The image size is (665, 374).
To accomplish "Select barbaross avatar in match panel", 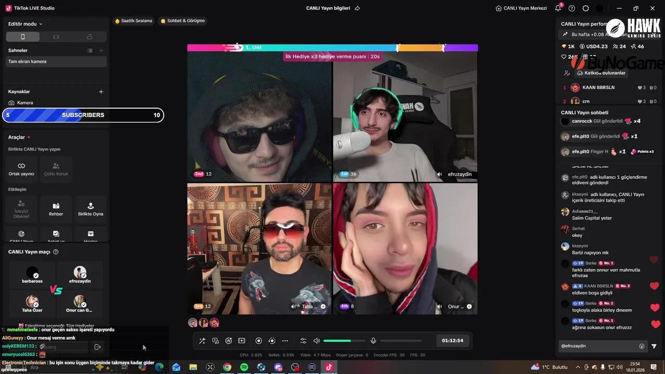I will 32,272.
